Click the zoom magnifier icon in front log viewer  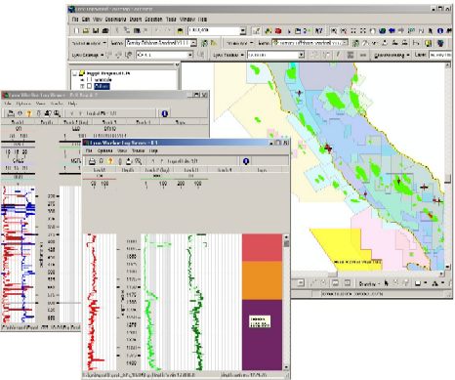139,161
